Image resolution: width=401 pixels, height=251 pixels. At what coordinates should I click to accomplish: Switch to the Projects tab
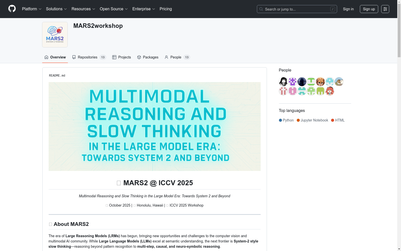[122, 57]
